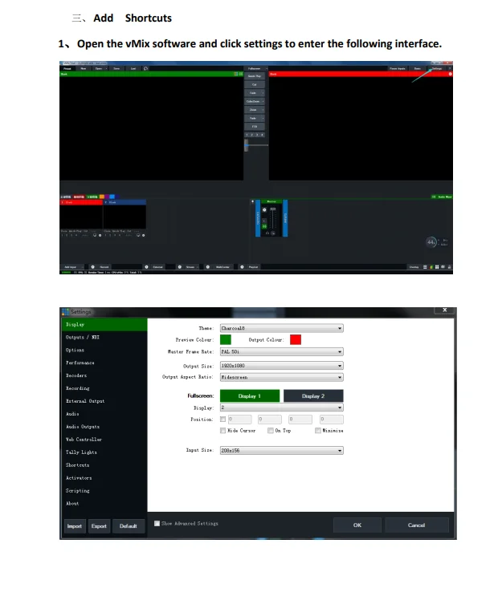Select Scripting in Settings sidebar
Viewport: 494px width, 592px height.
pyautogui.click(x=104, y=491)
